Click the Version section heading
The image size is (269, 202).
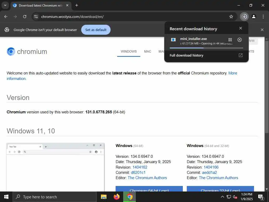18,98
